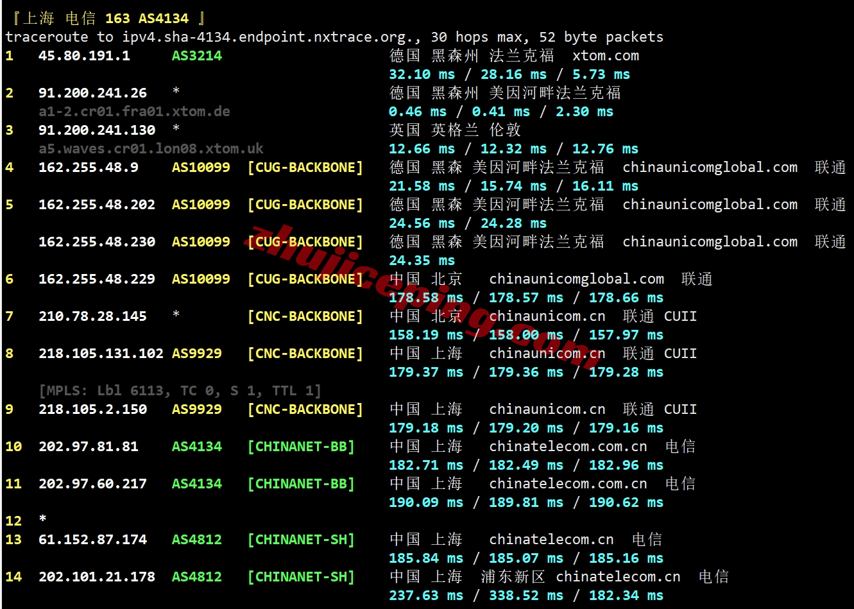Image resolution: width=854 pixels, height=609 pixels.
Task: Select chinaunicom.cn on hop 9
Action: pos(547,409)
